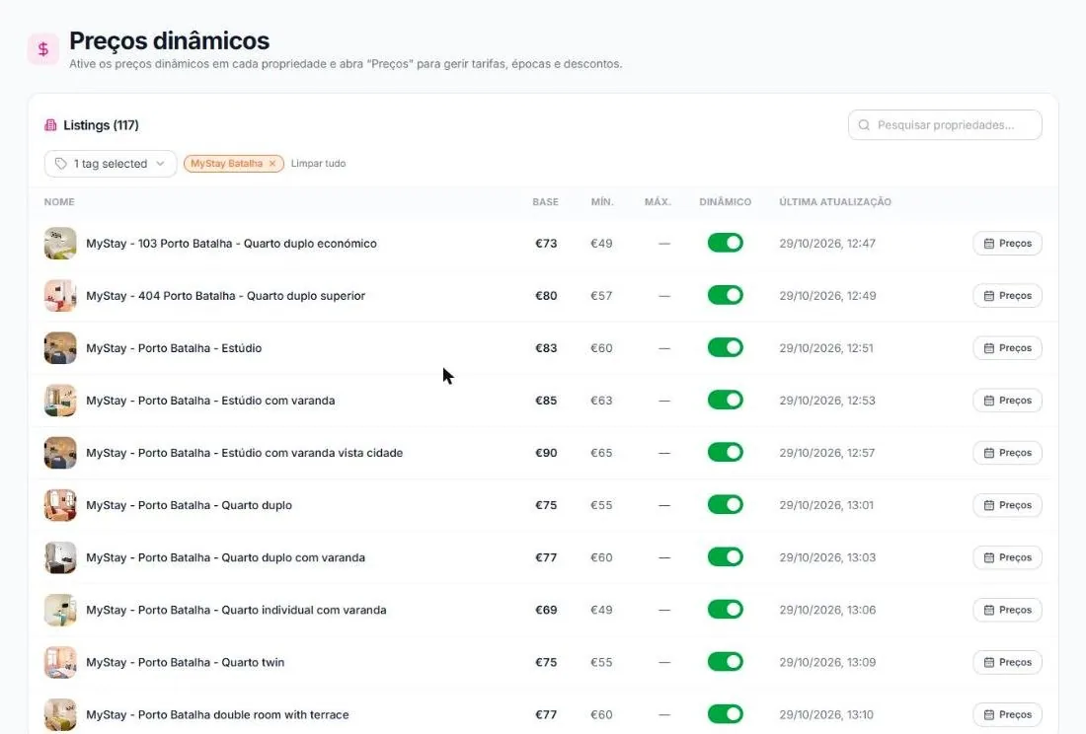This screenshot has width=1086, height=734.
Task: Remove the MyStay Batalha tag chip
Action: (x=272, y=163)
